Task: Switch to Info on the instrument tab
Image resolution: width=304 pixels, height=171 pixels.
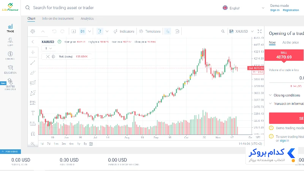Action: point(58,19)
